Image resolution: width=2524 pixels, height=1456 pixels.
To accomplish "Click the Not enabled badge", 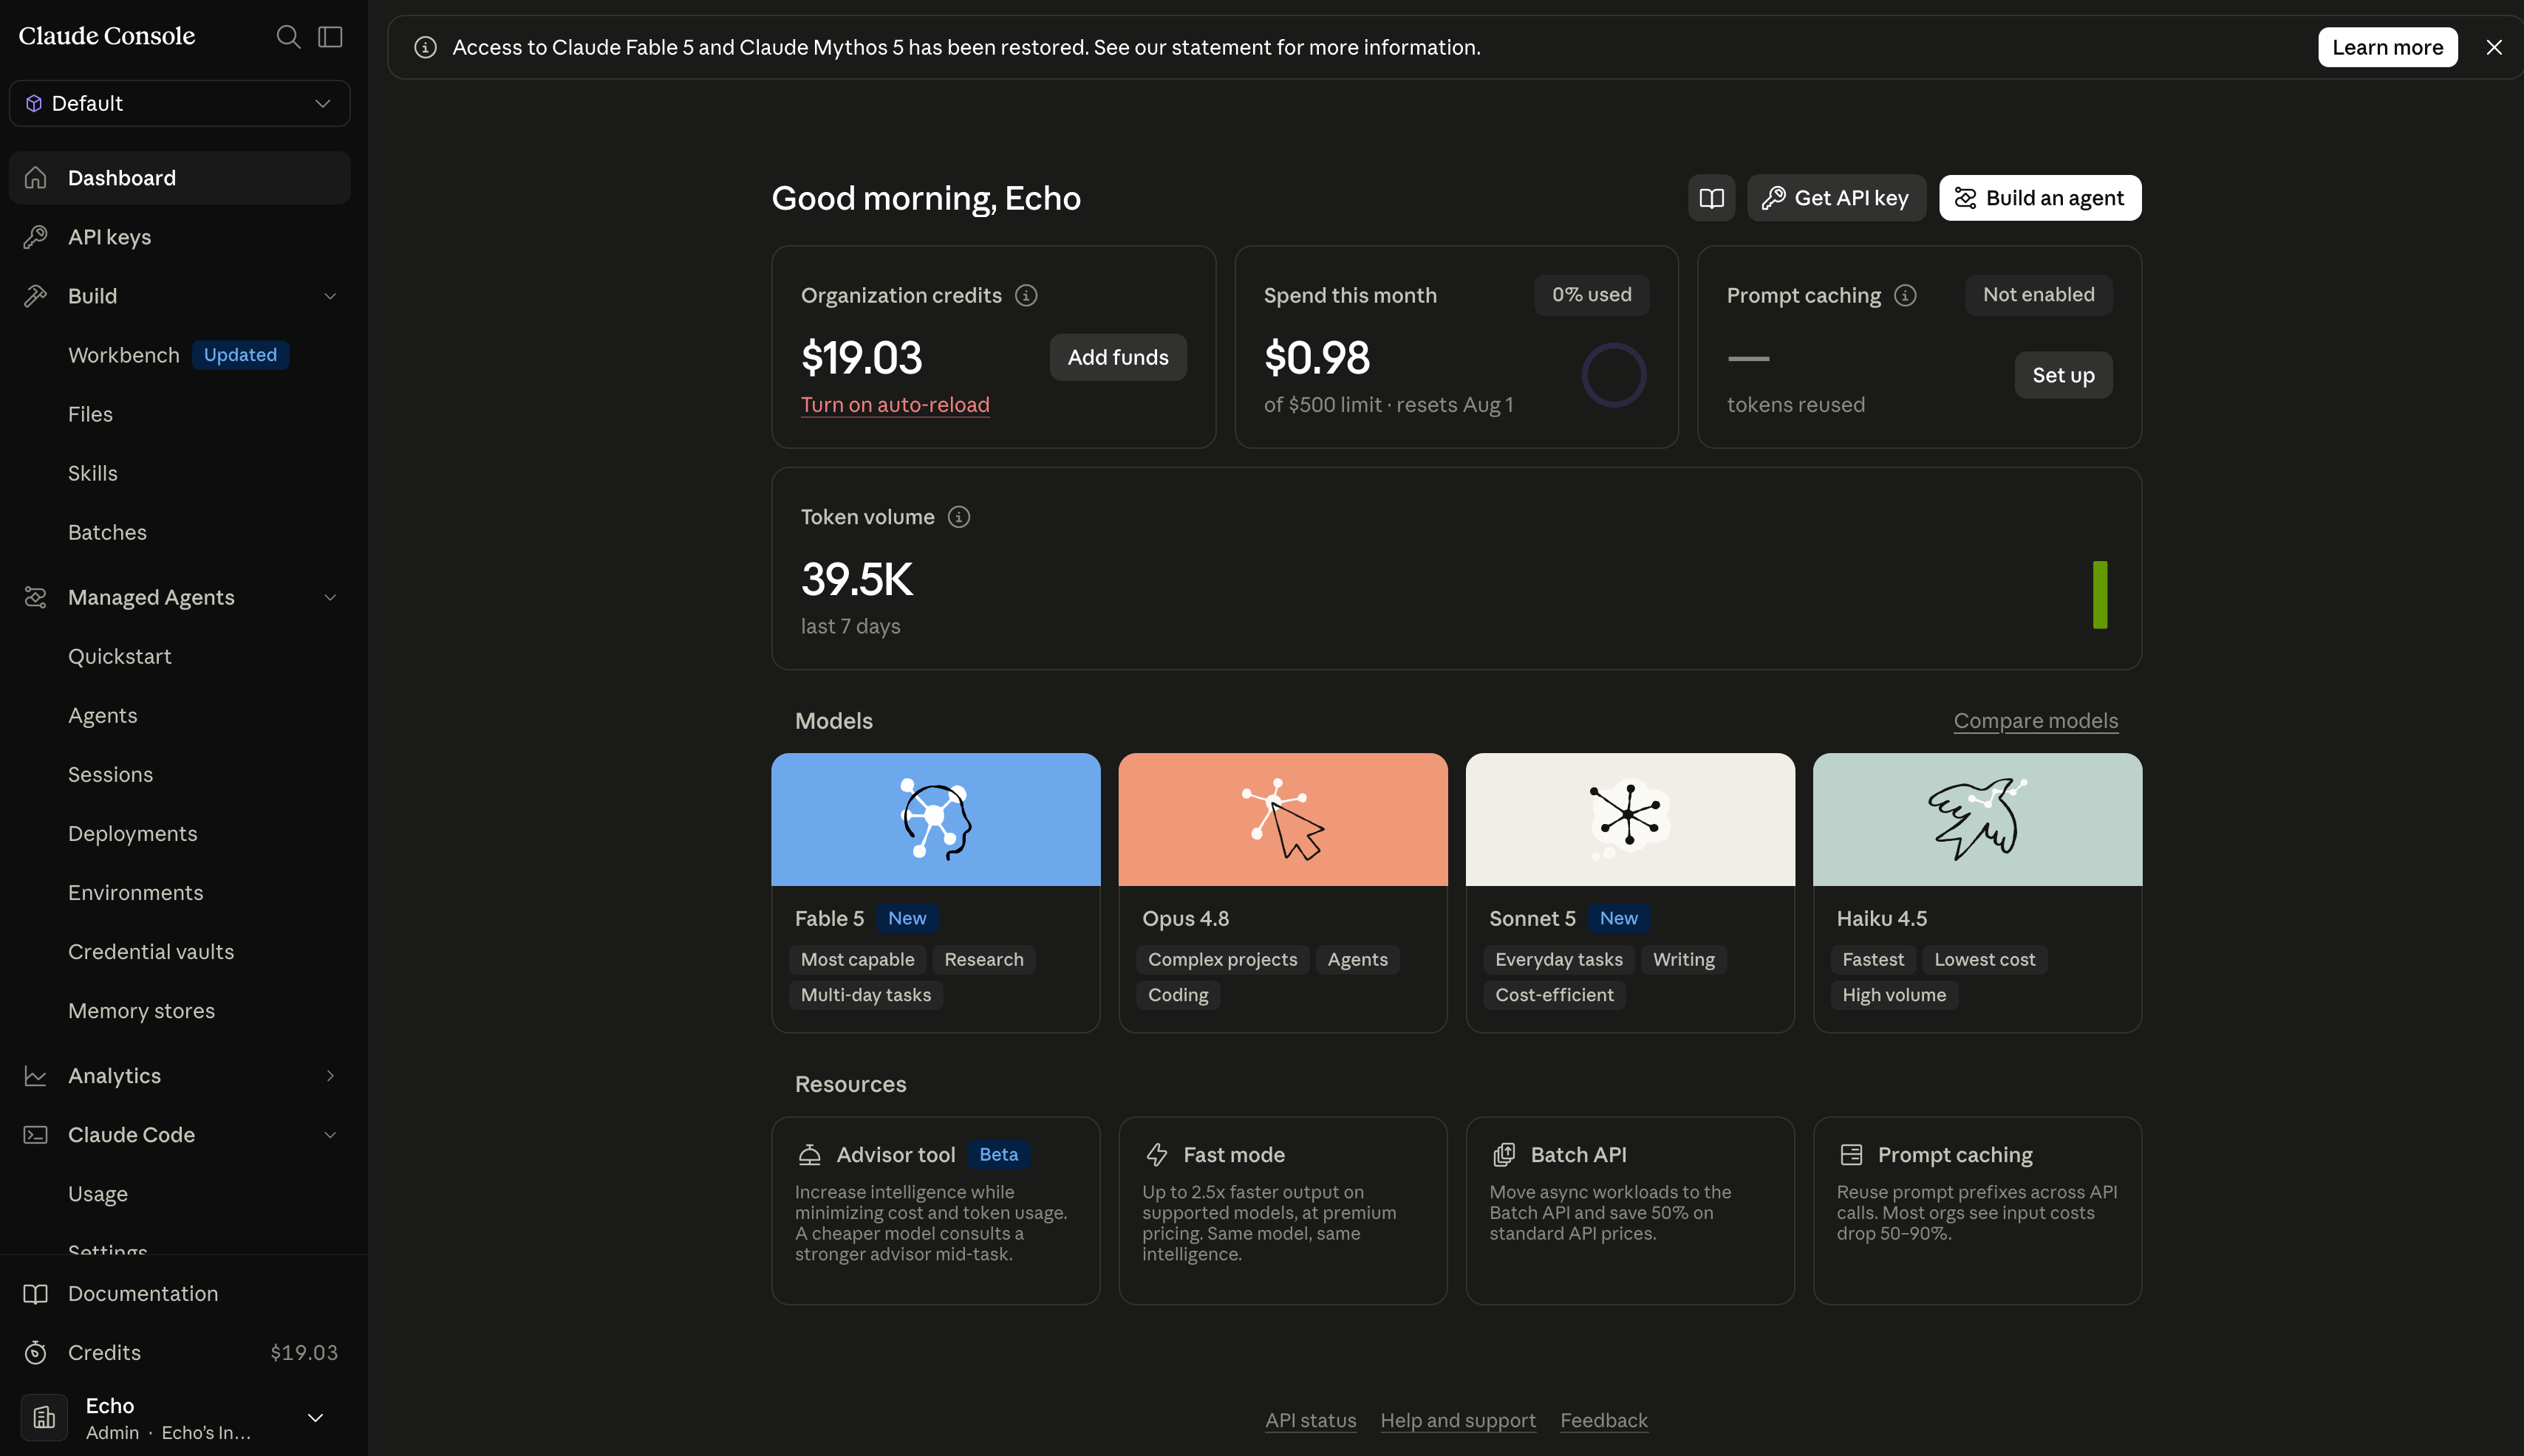I will 2038,295.
